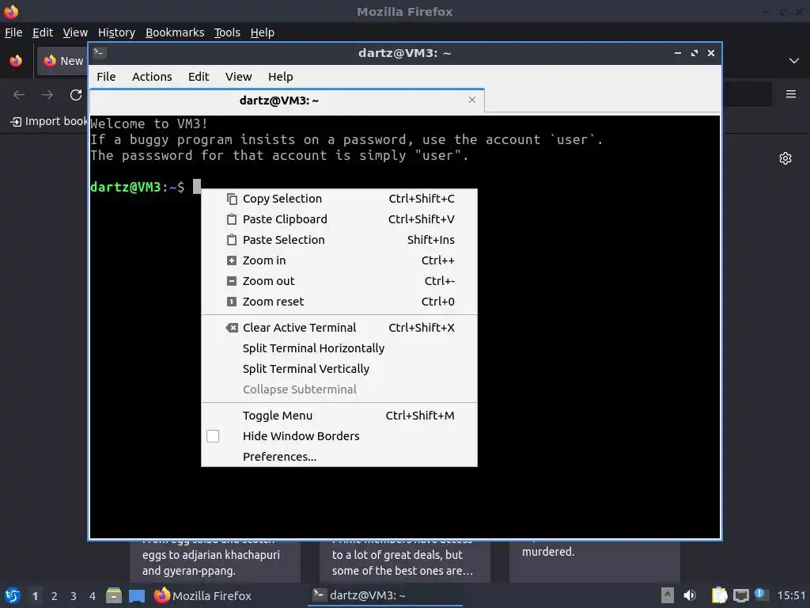
Task: Click the update notifier tray icon
Action: [760, 594]
